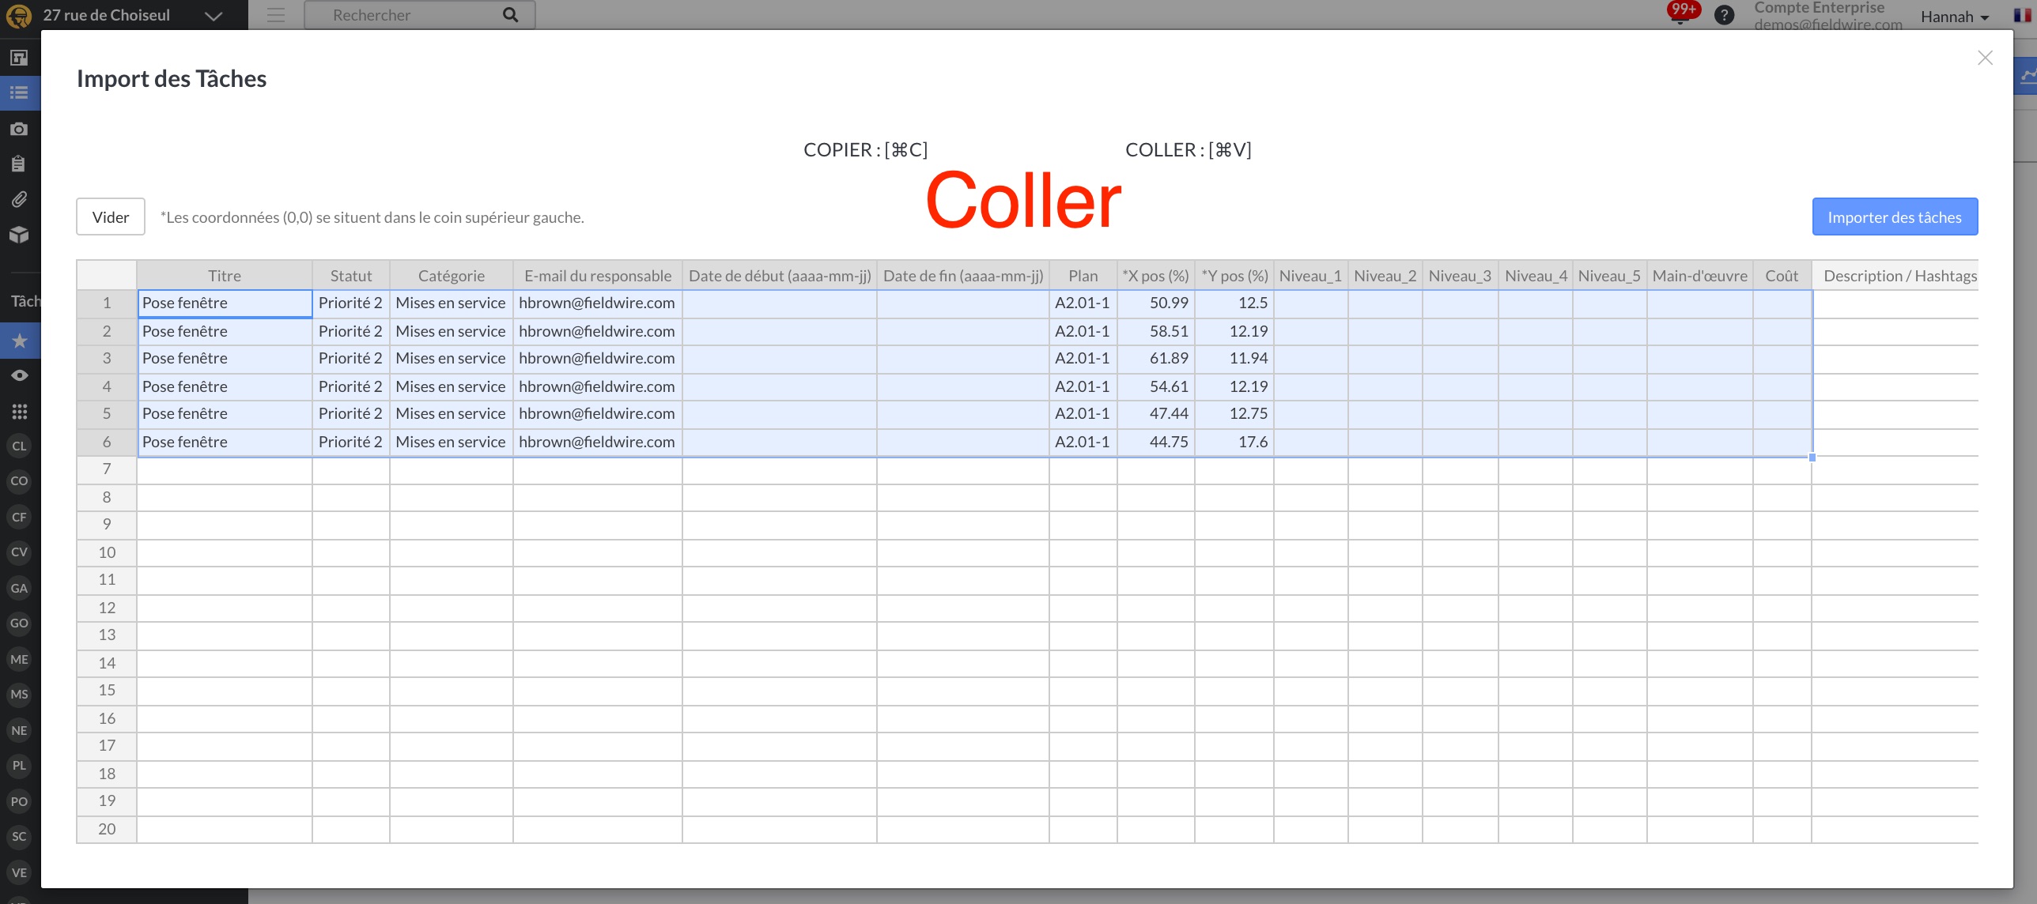Select the Catégorie column header
This screenshot has width=2037, height=904.
(x=452, y=276)
